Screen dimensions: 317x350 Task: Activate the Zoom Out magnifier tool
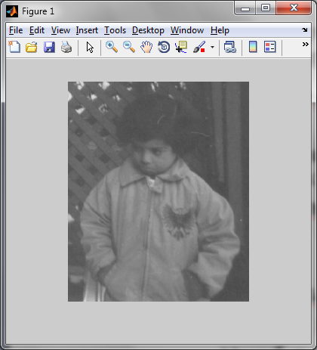(129, 47)
